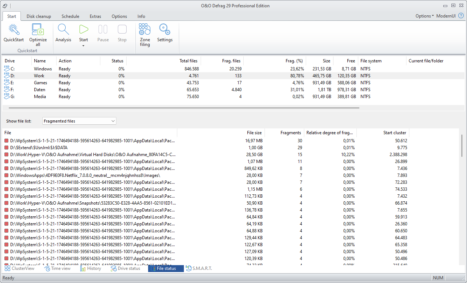Click the 10,22% relative fragmentation value

click(348, 155)
